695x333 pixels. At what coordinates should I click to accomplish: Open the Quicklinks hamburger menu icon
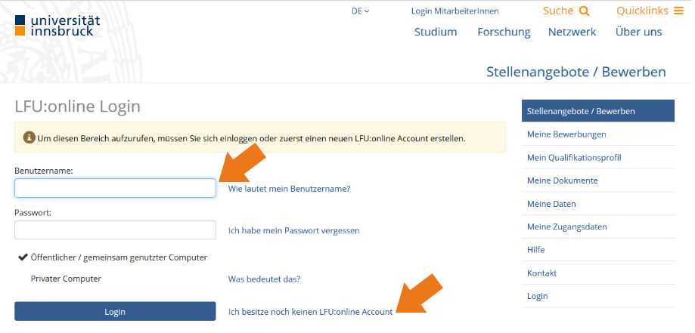tap(678, 11)
